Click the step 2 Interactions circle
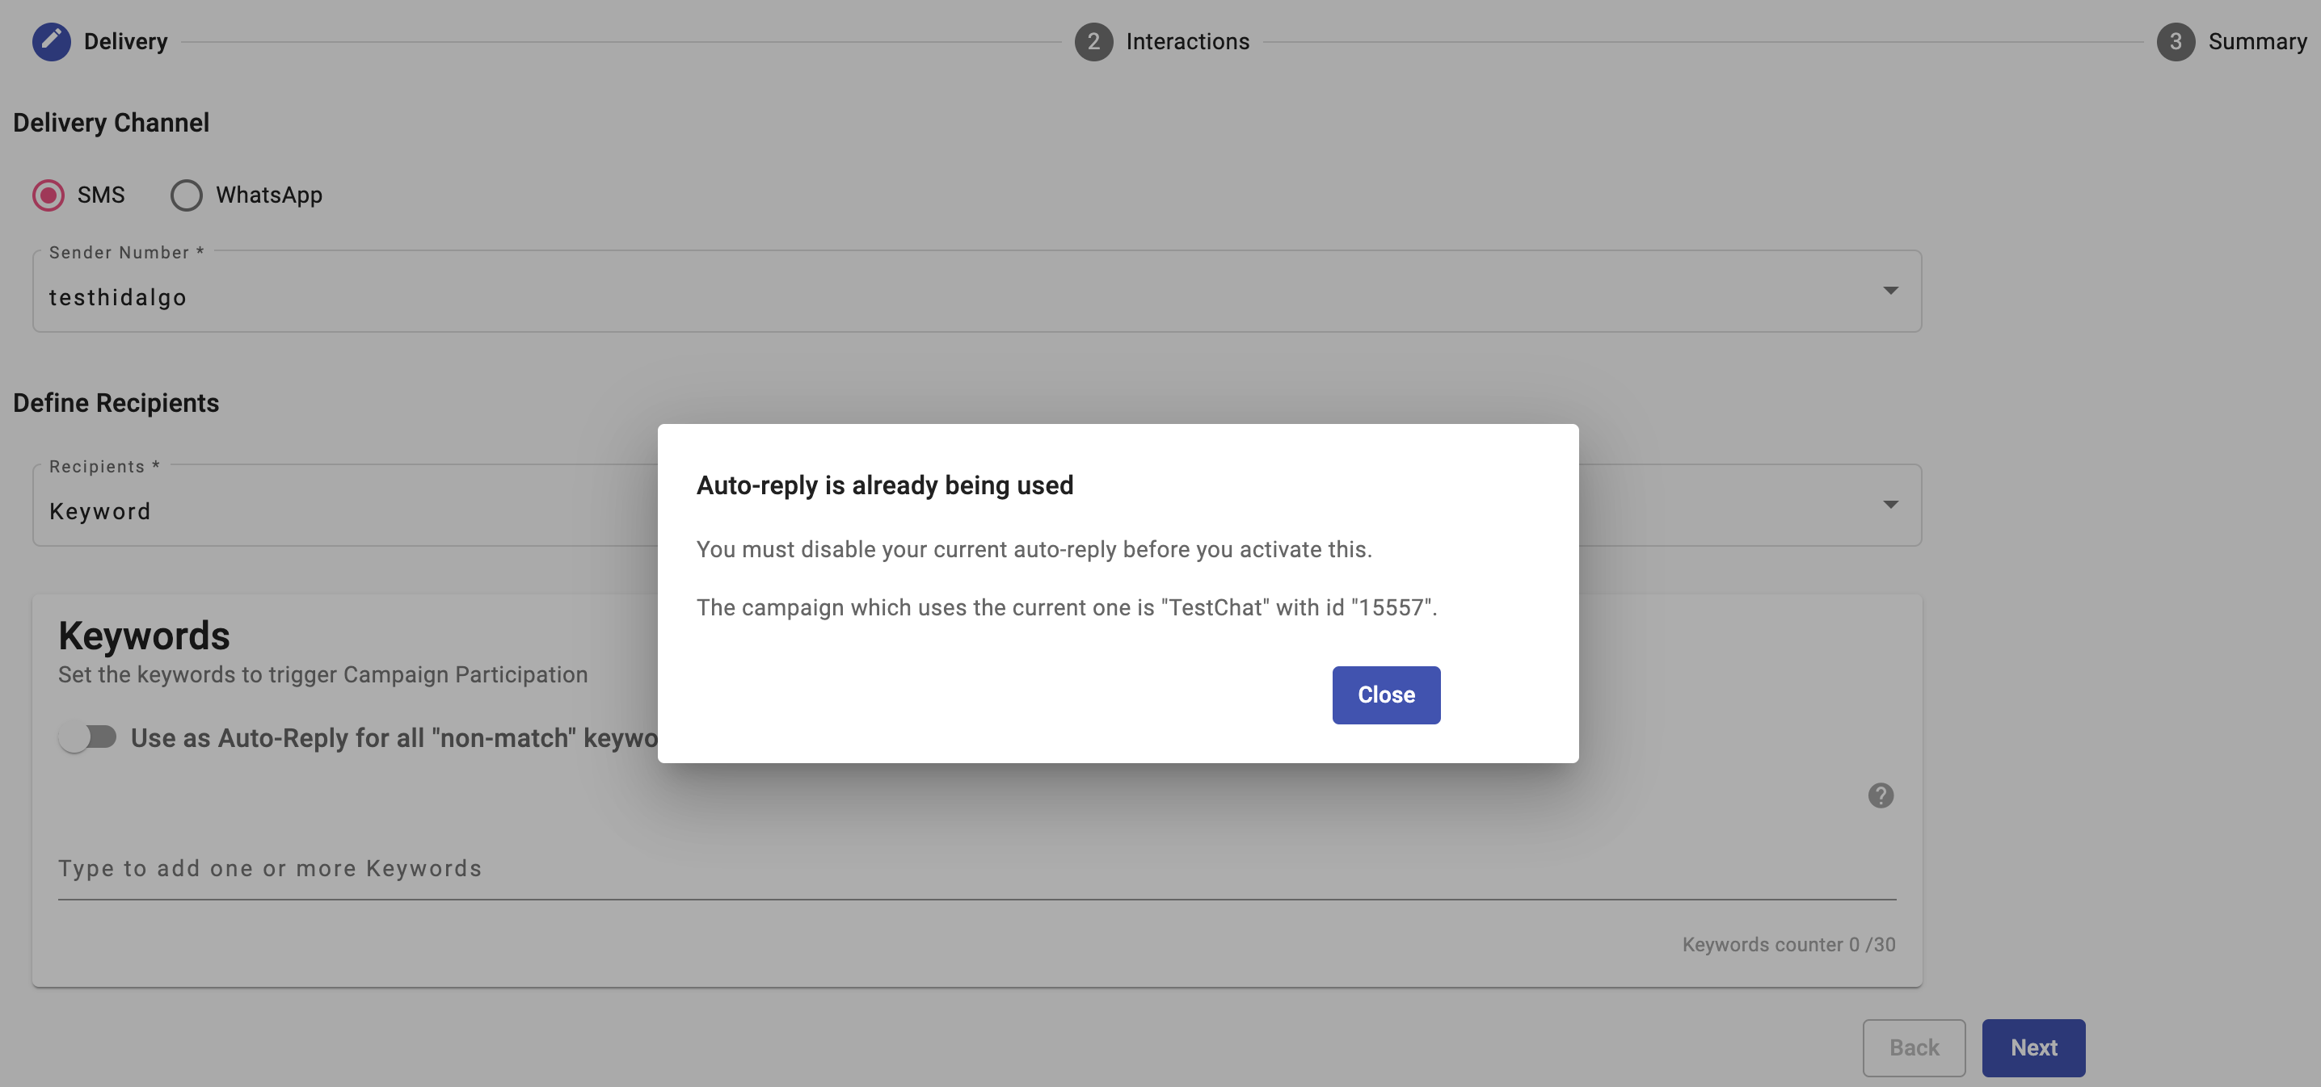This screenshot has width=2321, height=1087. click(x=1093, y=41)
